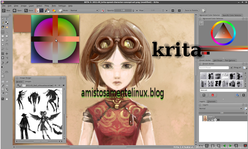Viewport: 248px width, 149px height.
Task: Select the Rectangle shape tool
Action: pyautogui.click(x=3, y=36)
